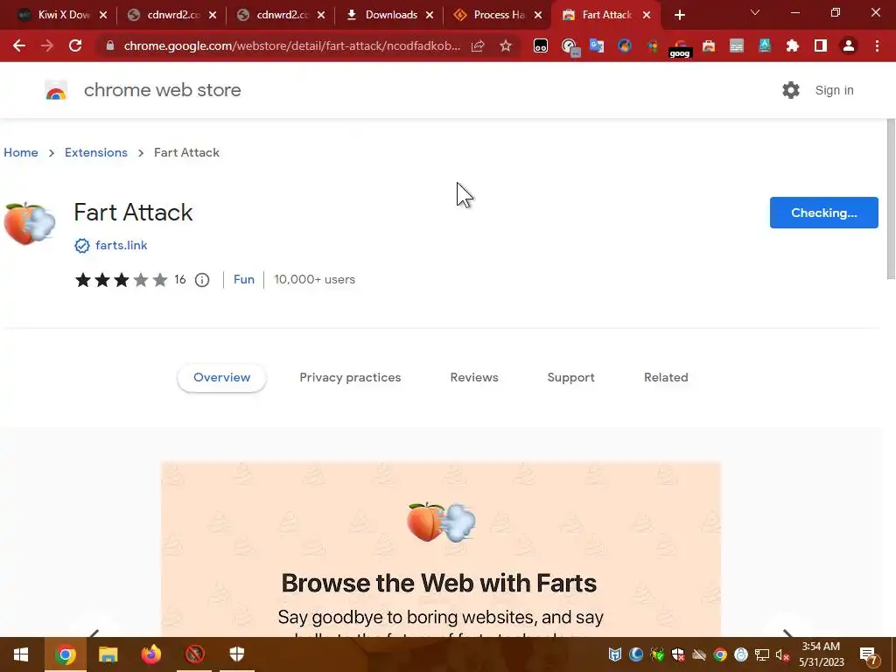
Task: Open the notification center with 7 badge
Action: click(869, 655)
